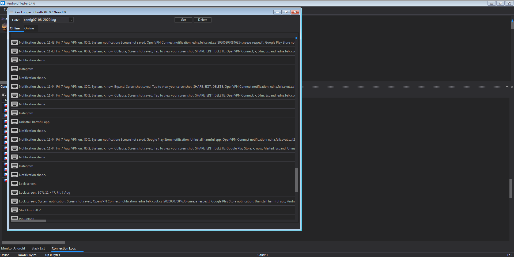Select the 11:43 'System notification: Screenshot saved' row

tap(153, 42)
